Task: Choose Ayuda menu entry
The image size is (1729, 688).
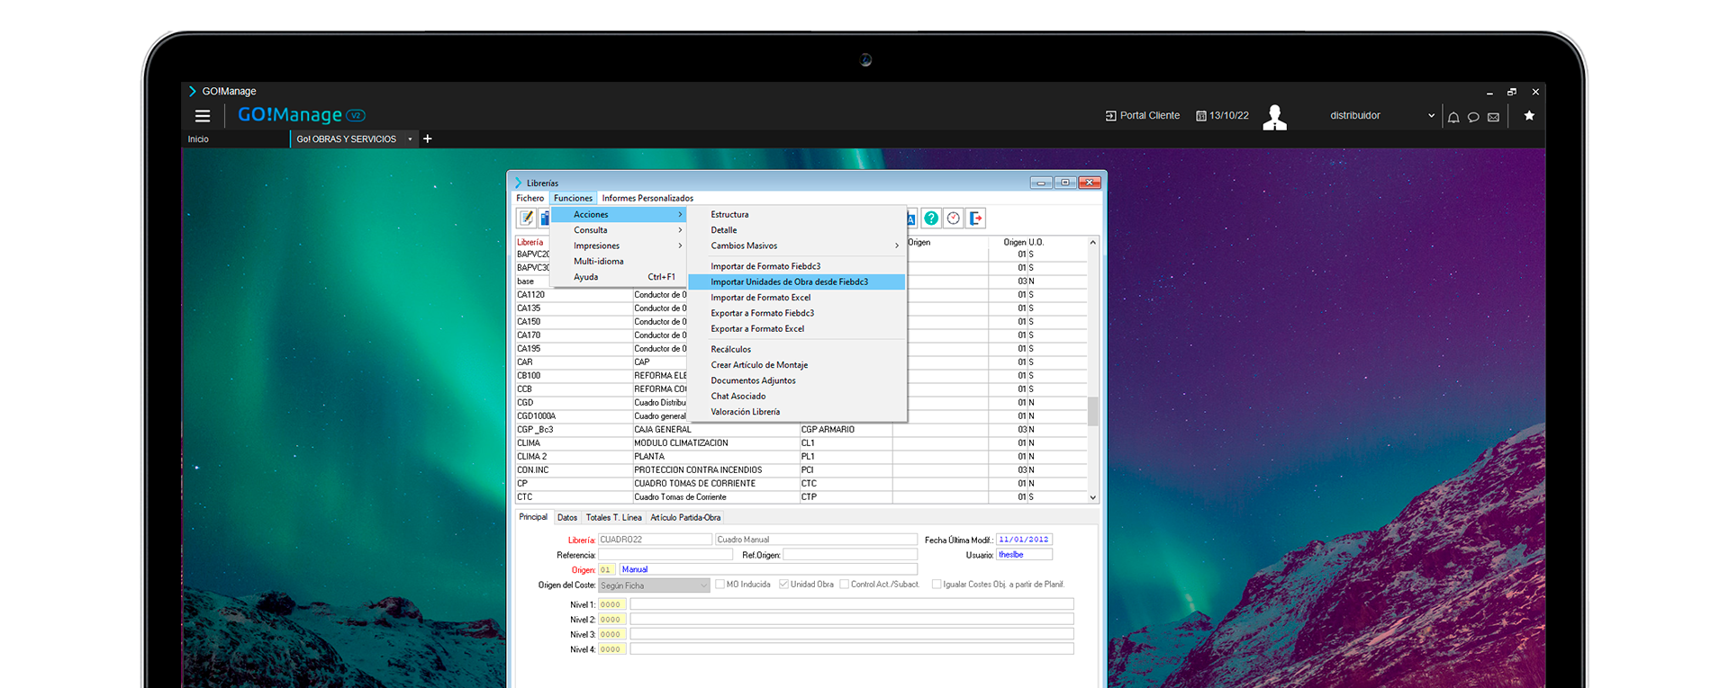Action: pos(619,277)
